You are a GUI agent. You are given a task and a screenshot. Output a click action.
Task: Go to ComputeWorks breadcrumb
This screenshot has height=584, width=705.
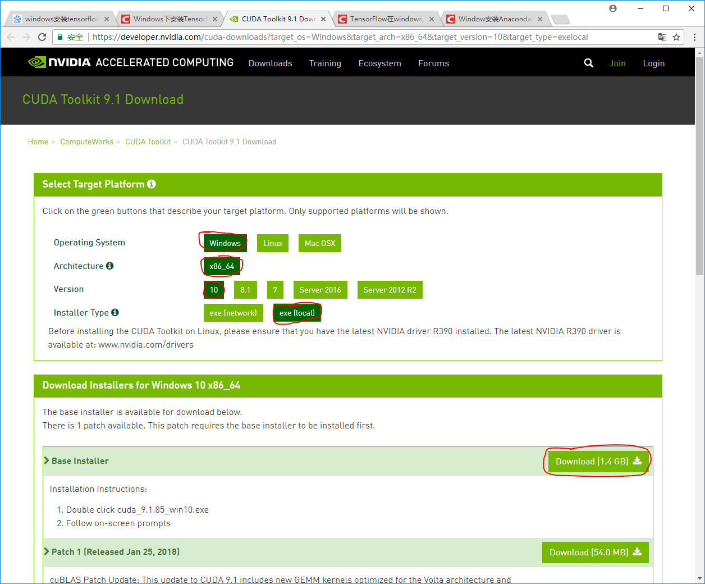[87, 142]
